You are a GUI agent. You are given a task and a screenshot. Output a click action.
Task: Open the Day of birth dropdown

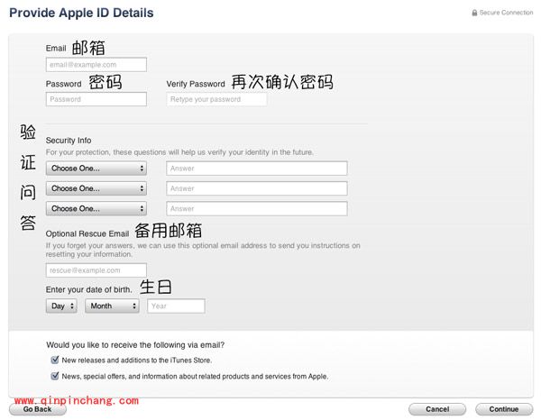(x=61, y=306)
